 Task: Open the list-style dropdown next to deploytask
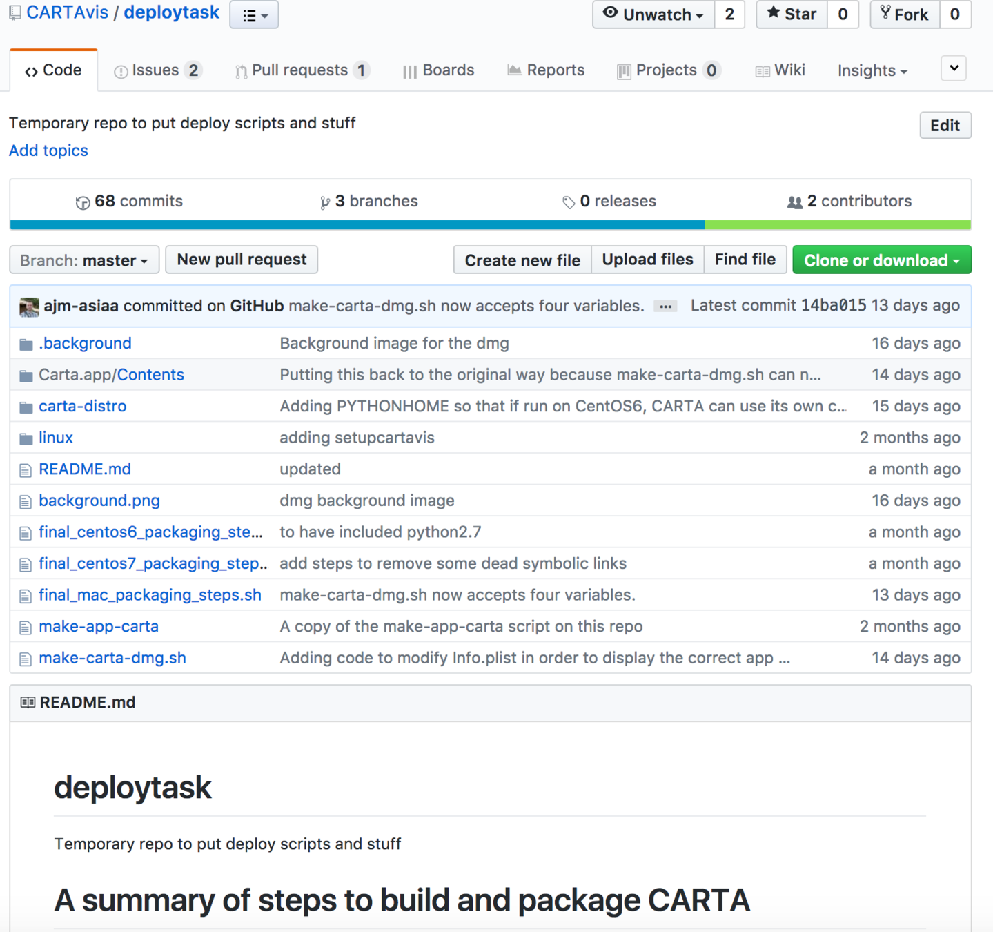tap(254, 15)
